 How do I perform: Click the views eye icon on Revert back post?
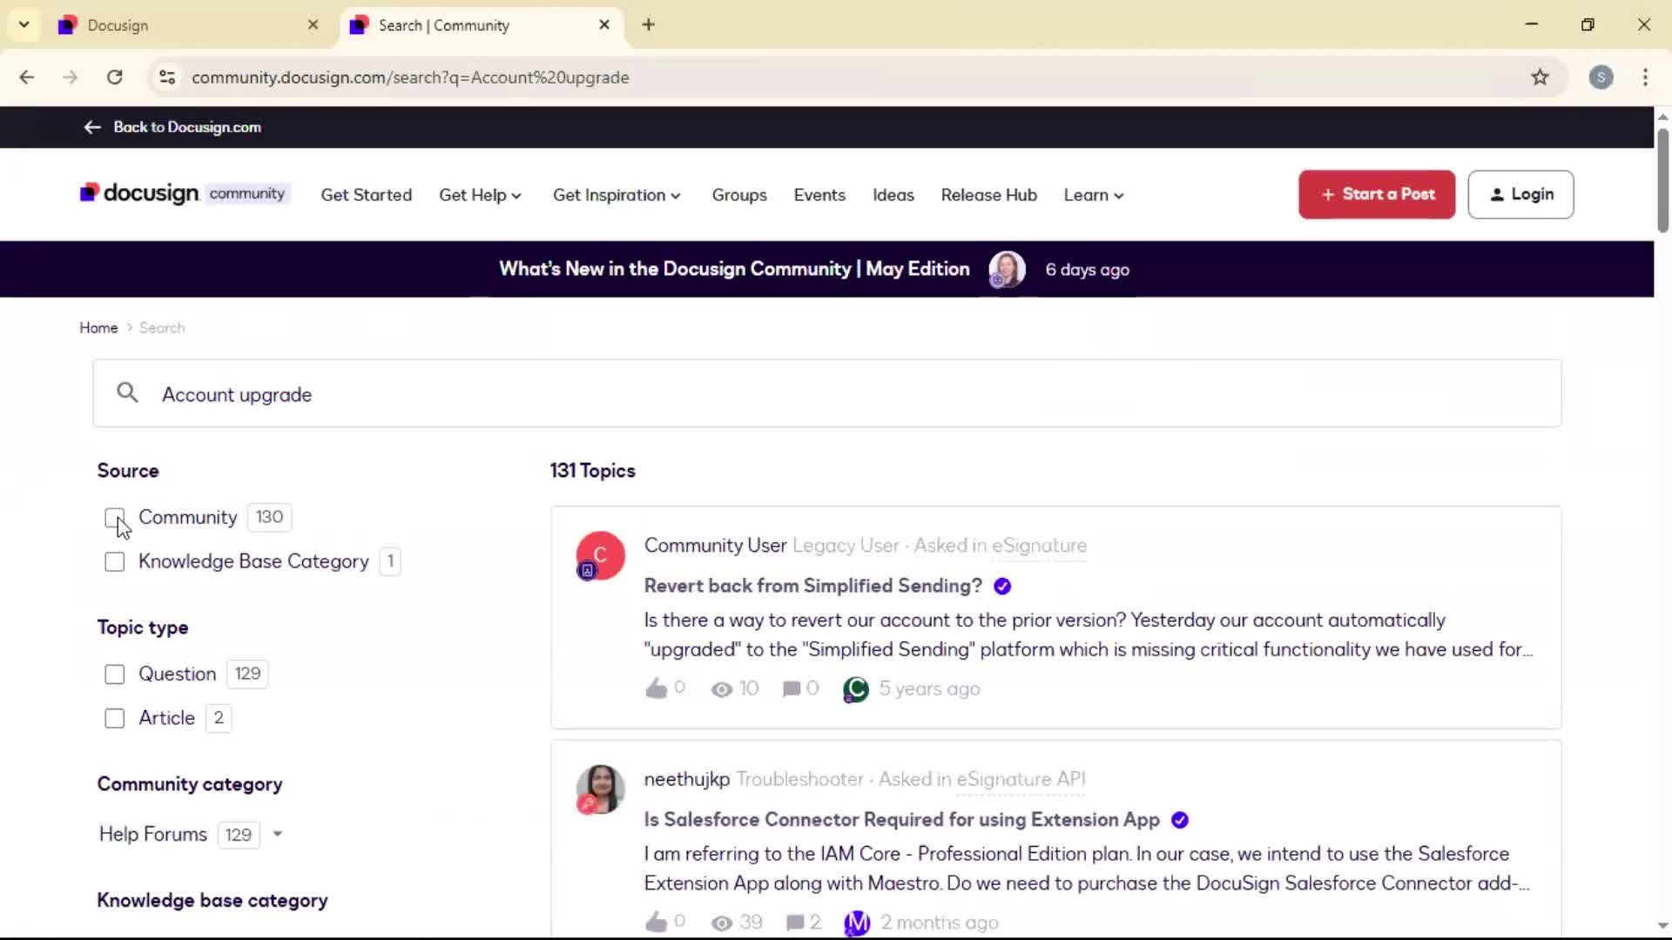coord(721,690)
